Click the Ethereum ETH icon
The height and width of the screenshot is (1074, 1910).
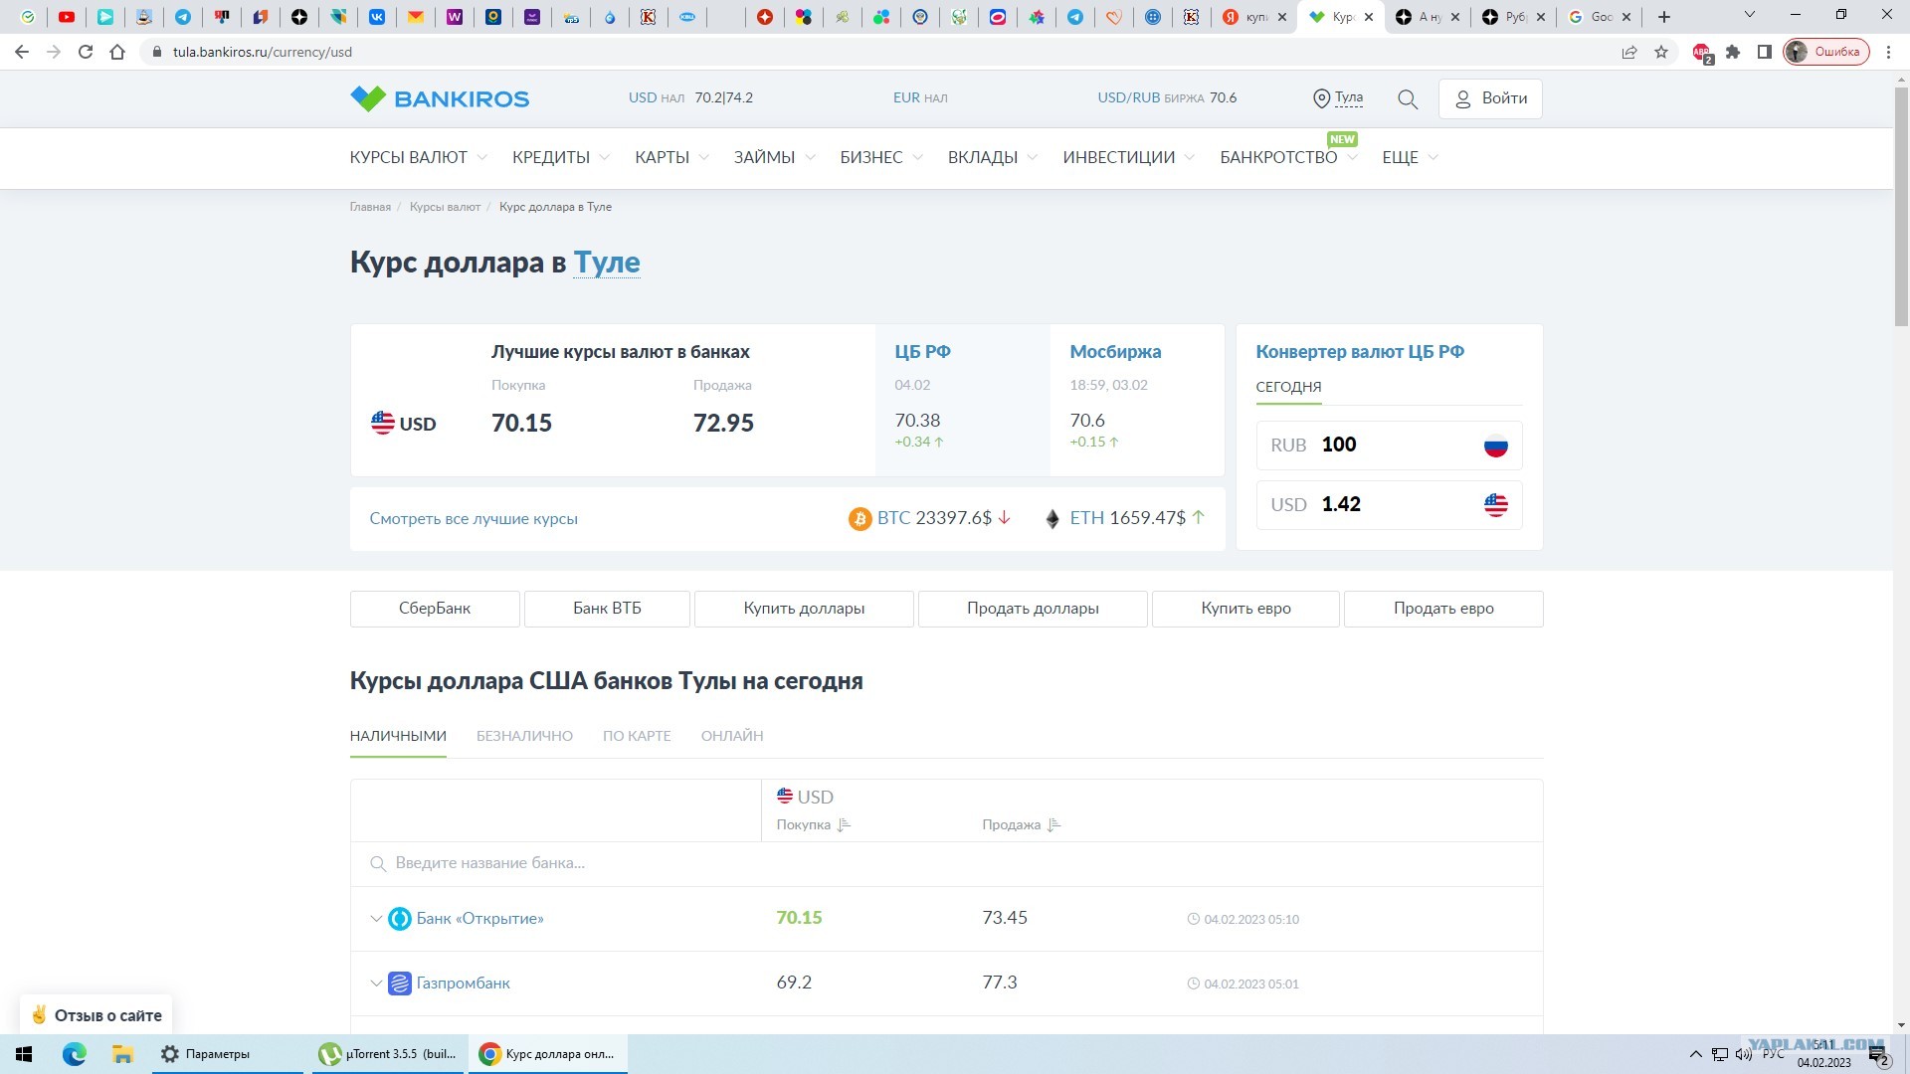click(1052, 519)
